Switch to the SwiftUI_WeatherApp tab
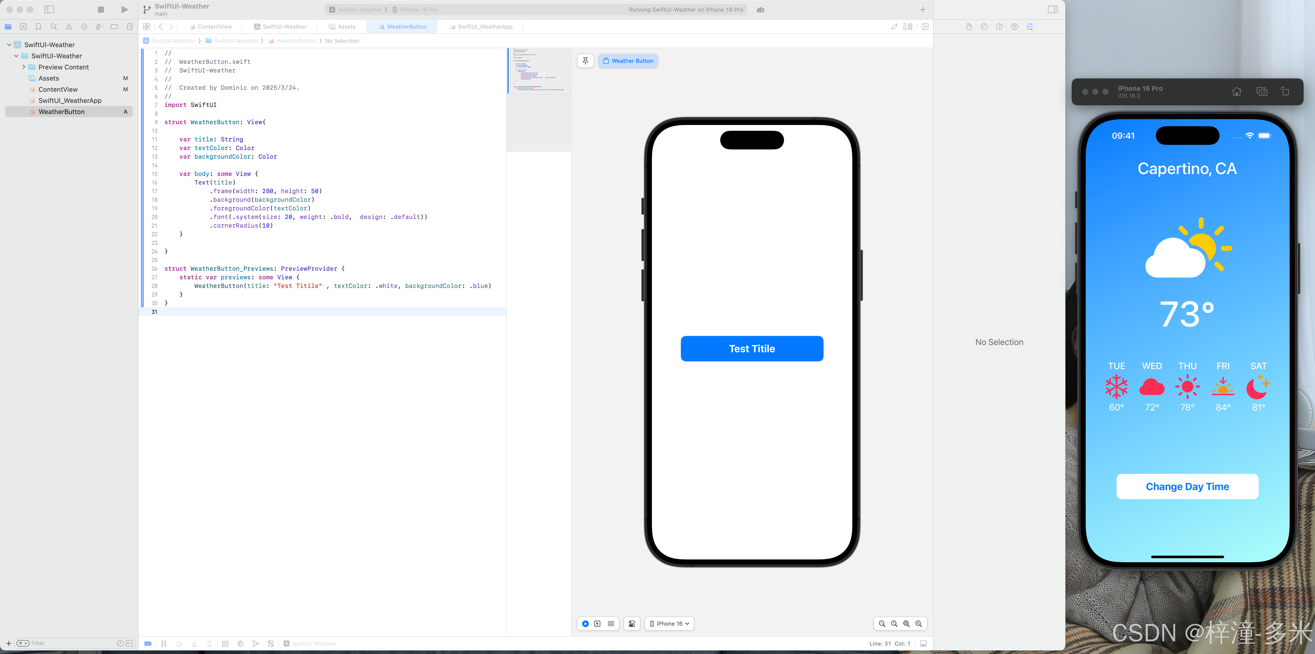This screenshot has width=1315, height=654. pos(484,27)
